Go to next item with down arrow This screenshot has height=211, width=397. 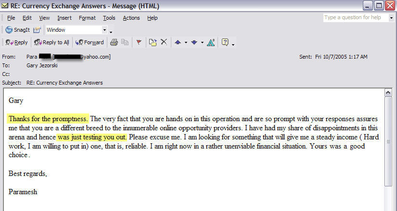click(x=194, y=42)
